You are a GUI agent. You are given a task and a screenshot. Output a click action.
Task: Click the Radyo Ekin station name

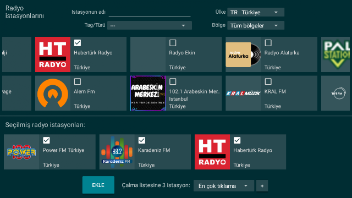(182, 53)
